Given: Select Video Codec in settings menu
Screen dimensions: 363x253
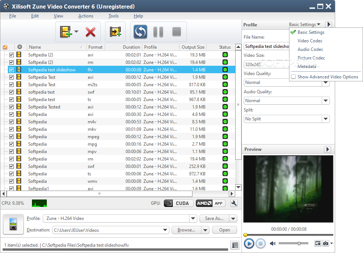Looking at the screenshot, I should [310, 41].
